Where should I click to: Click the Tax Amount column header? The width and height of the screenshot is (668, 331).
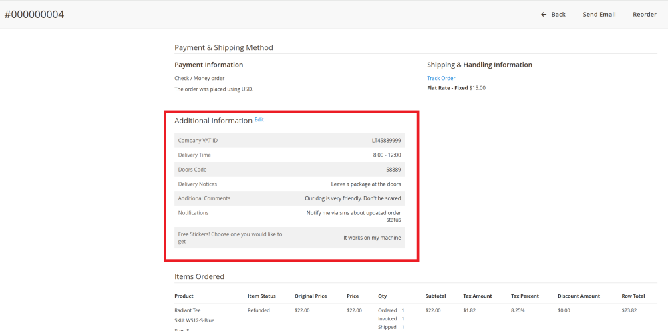[x=478, y=296]
